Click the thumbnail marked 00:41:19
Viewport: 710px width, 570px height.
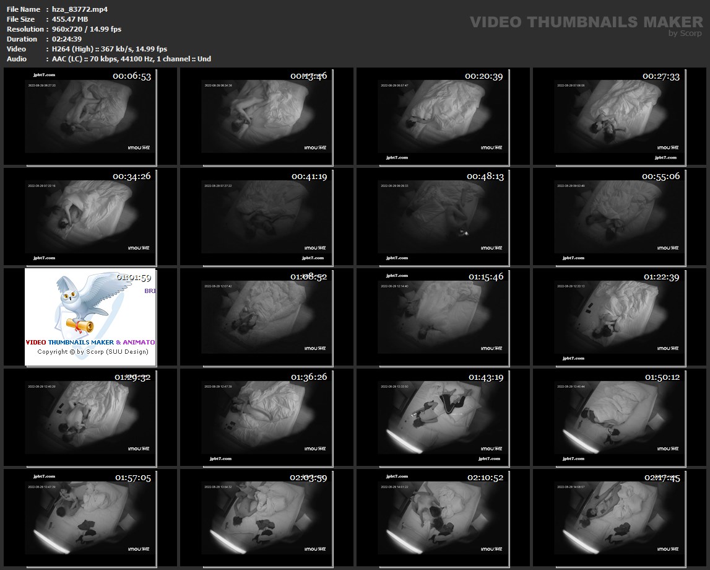(266, 216)
